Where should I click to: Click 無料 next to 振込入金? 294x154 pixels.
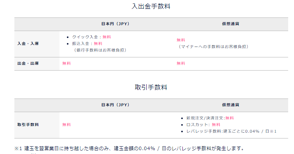coord(98,43)
